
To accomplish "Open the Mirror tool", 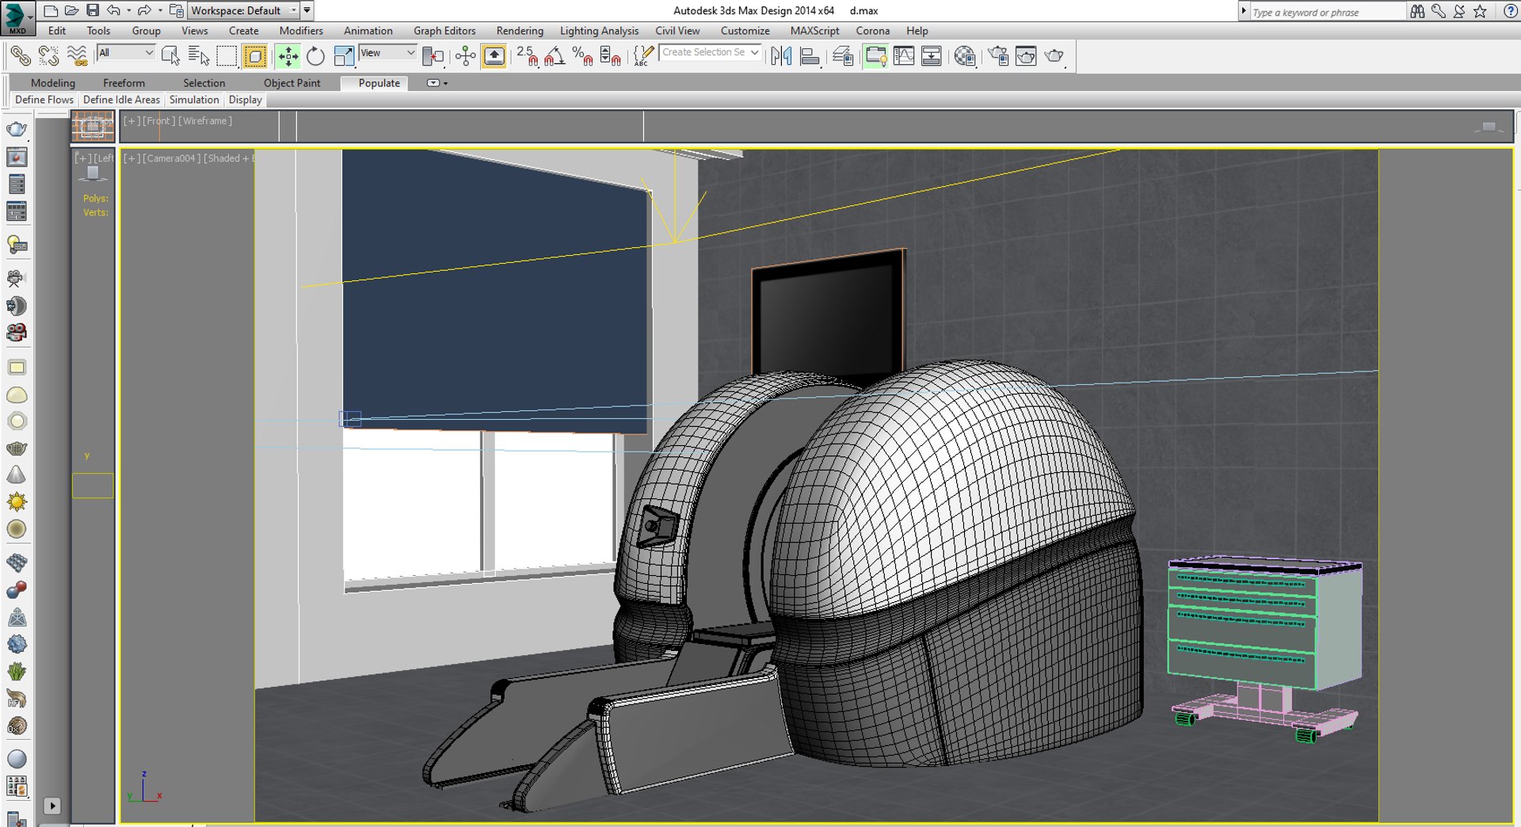I will click(781, 56).
